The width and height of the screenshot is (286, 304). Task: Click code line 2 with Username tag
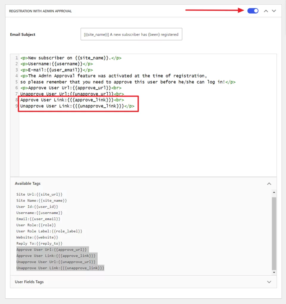(57, 64)
